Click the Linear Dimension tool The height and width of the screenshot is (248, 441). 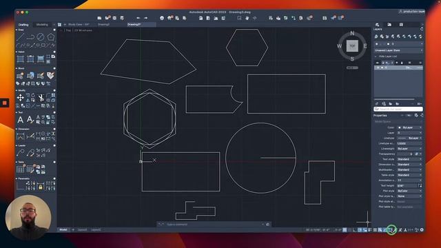click(21, 136)
